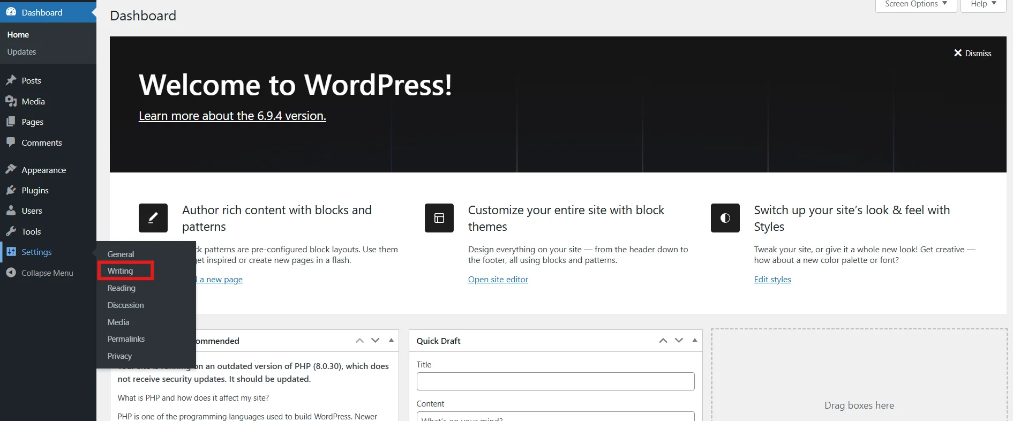Open Privacy settings submenu item
The width and height of the screenshot is (1013, 421).
click(x=119, y=356)
